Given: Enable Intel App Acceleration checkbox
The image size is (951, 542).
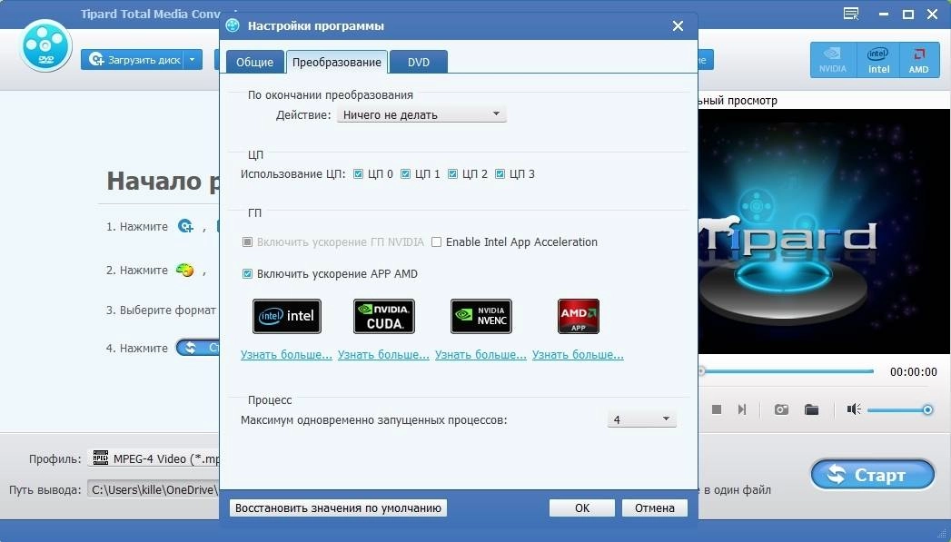Looking at the screenshot, I should click(436, 241).
